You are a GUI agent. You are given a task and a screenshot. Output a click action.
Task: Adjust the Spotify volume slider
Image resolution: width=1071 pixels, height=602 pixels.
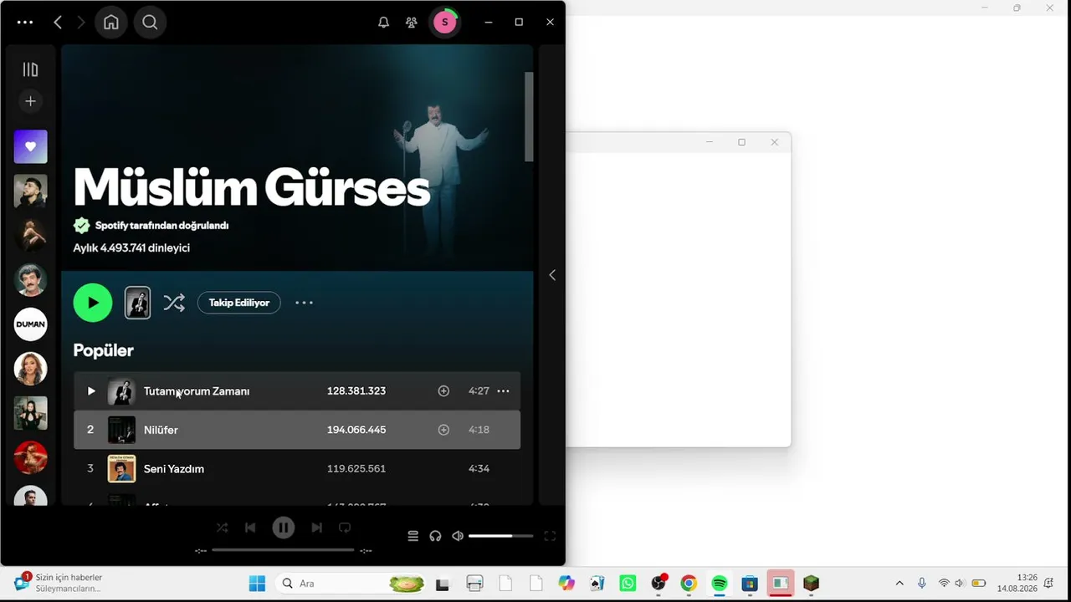(501, 536)
